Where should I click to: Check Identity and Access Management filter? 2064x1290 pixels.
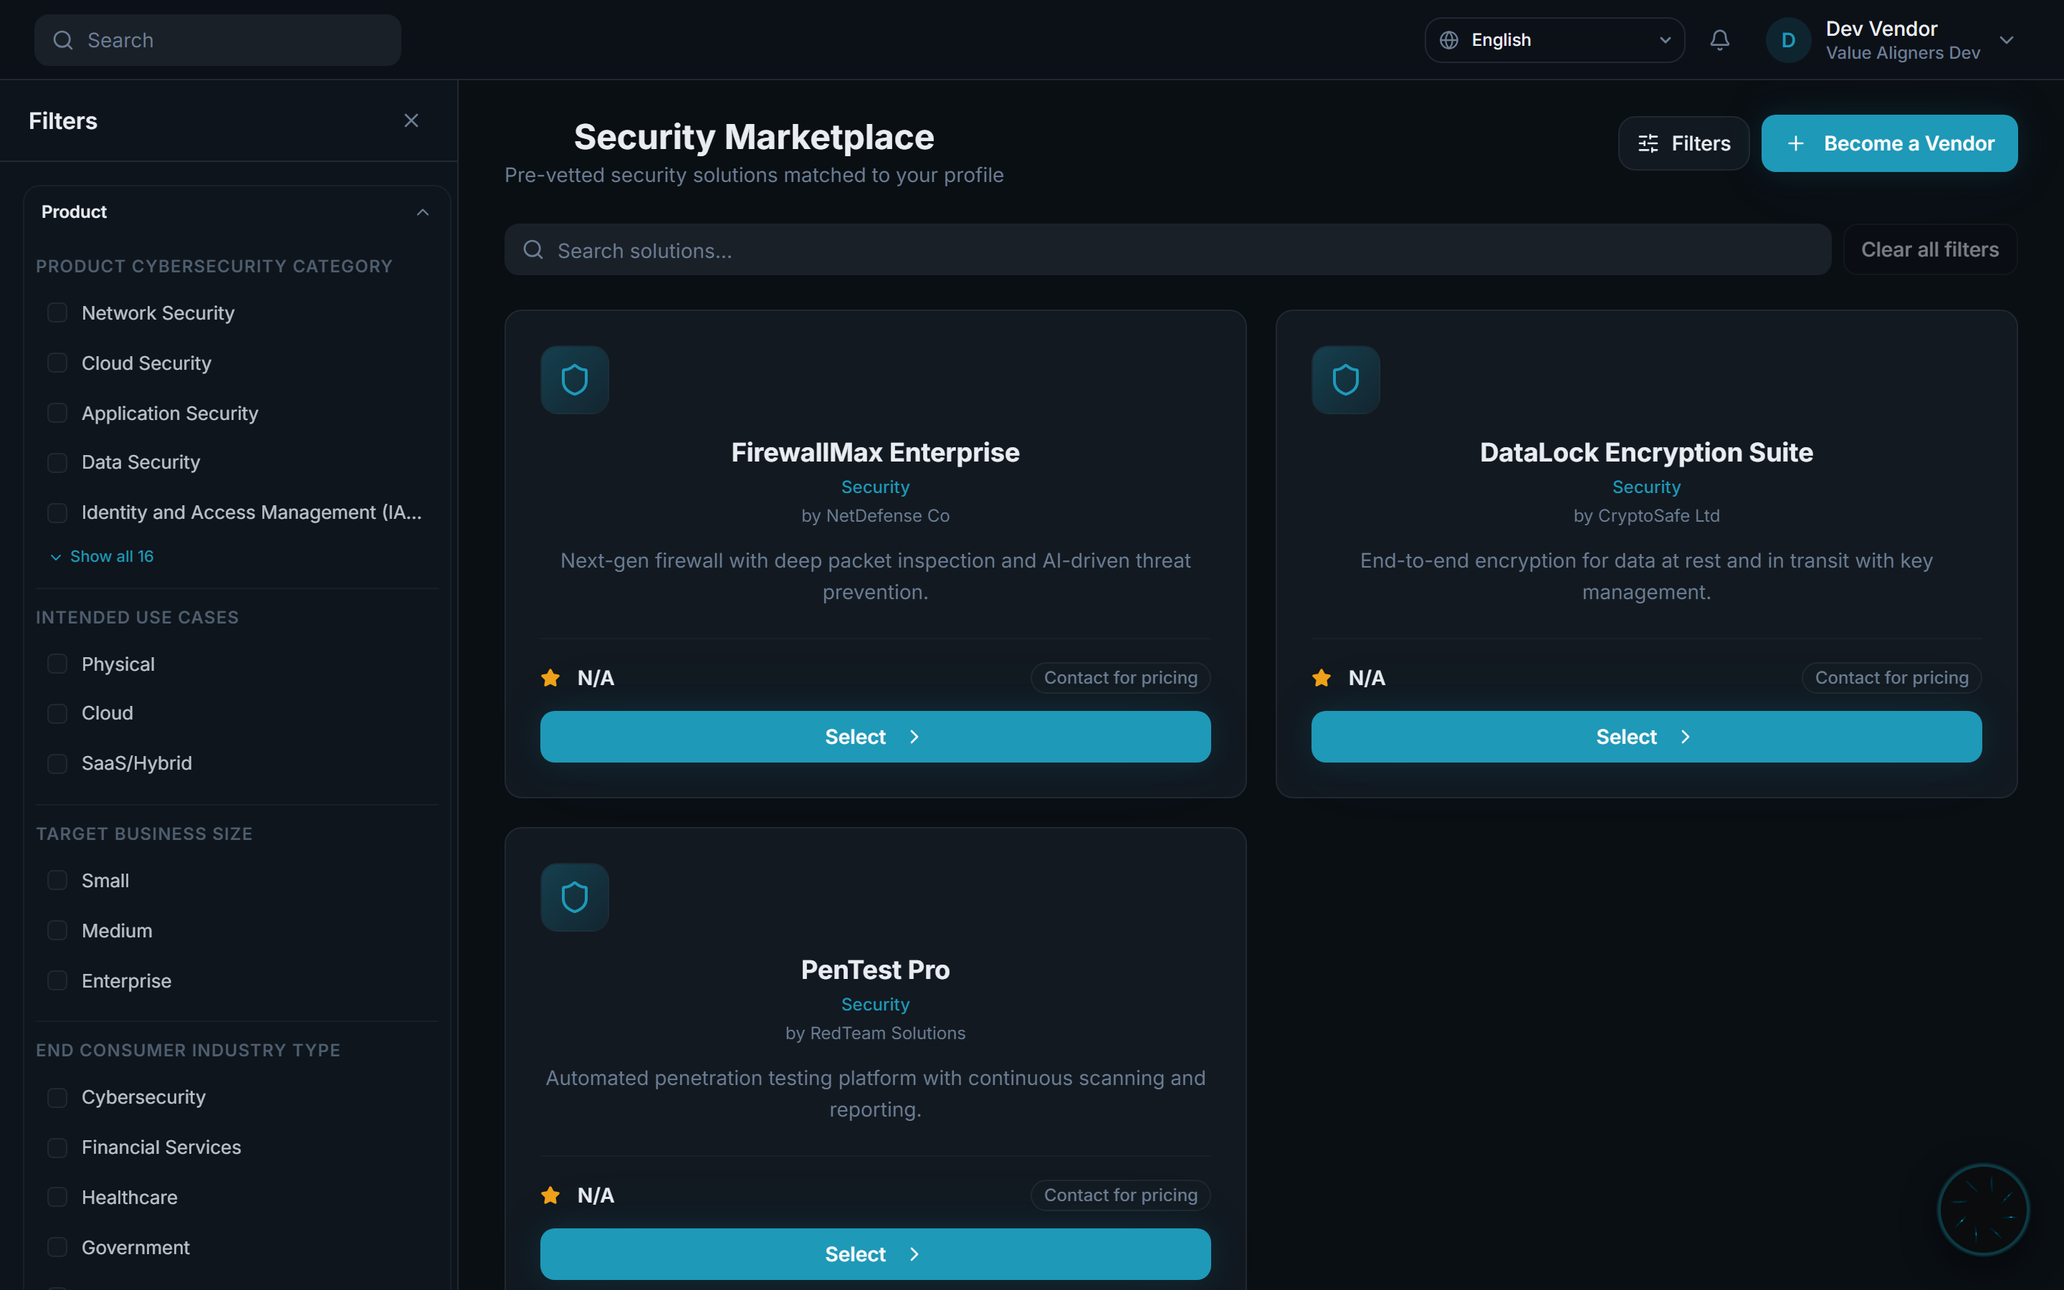[x=57, y=512]
